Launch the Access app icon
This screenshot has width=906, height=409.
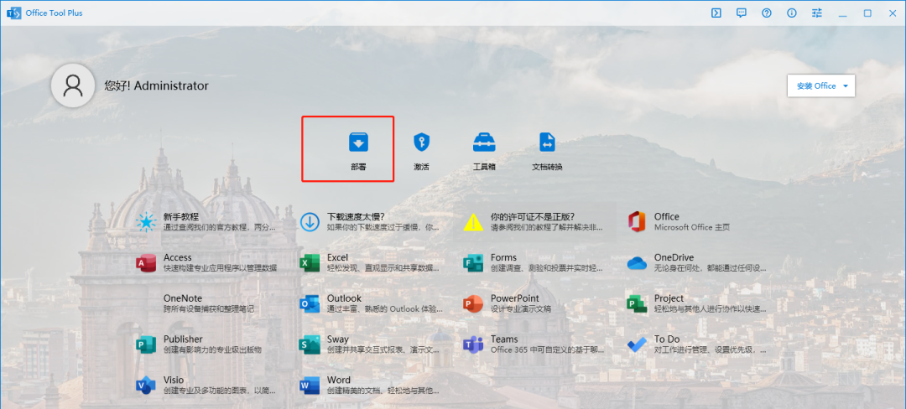pos(146,263)
